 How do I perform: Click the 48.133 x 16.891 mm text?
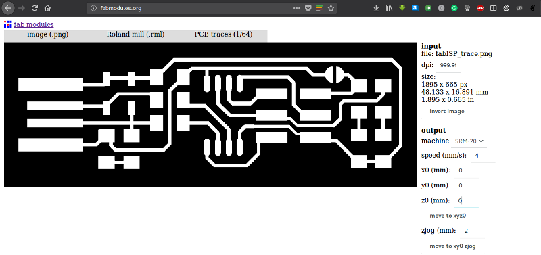(454, 92)
